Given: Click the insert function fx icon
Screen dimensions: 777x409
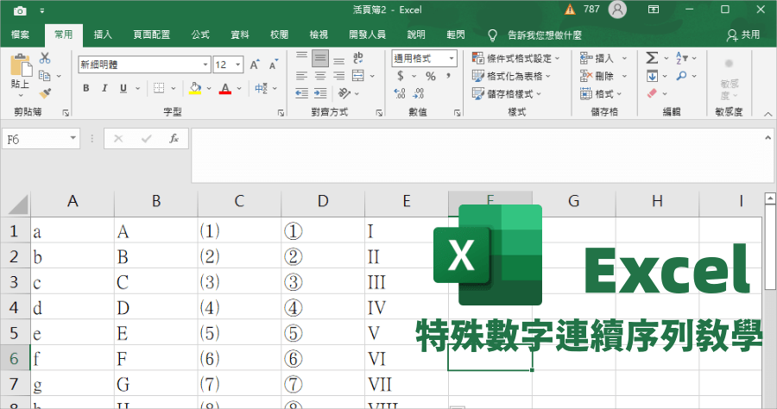Looking at the screenshot, I should 174,139.
